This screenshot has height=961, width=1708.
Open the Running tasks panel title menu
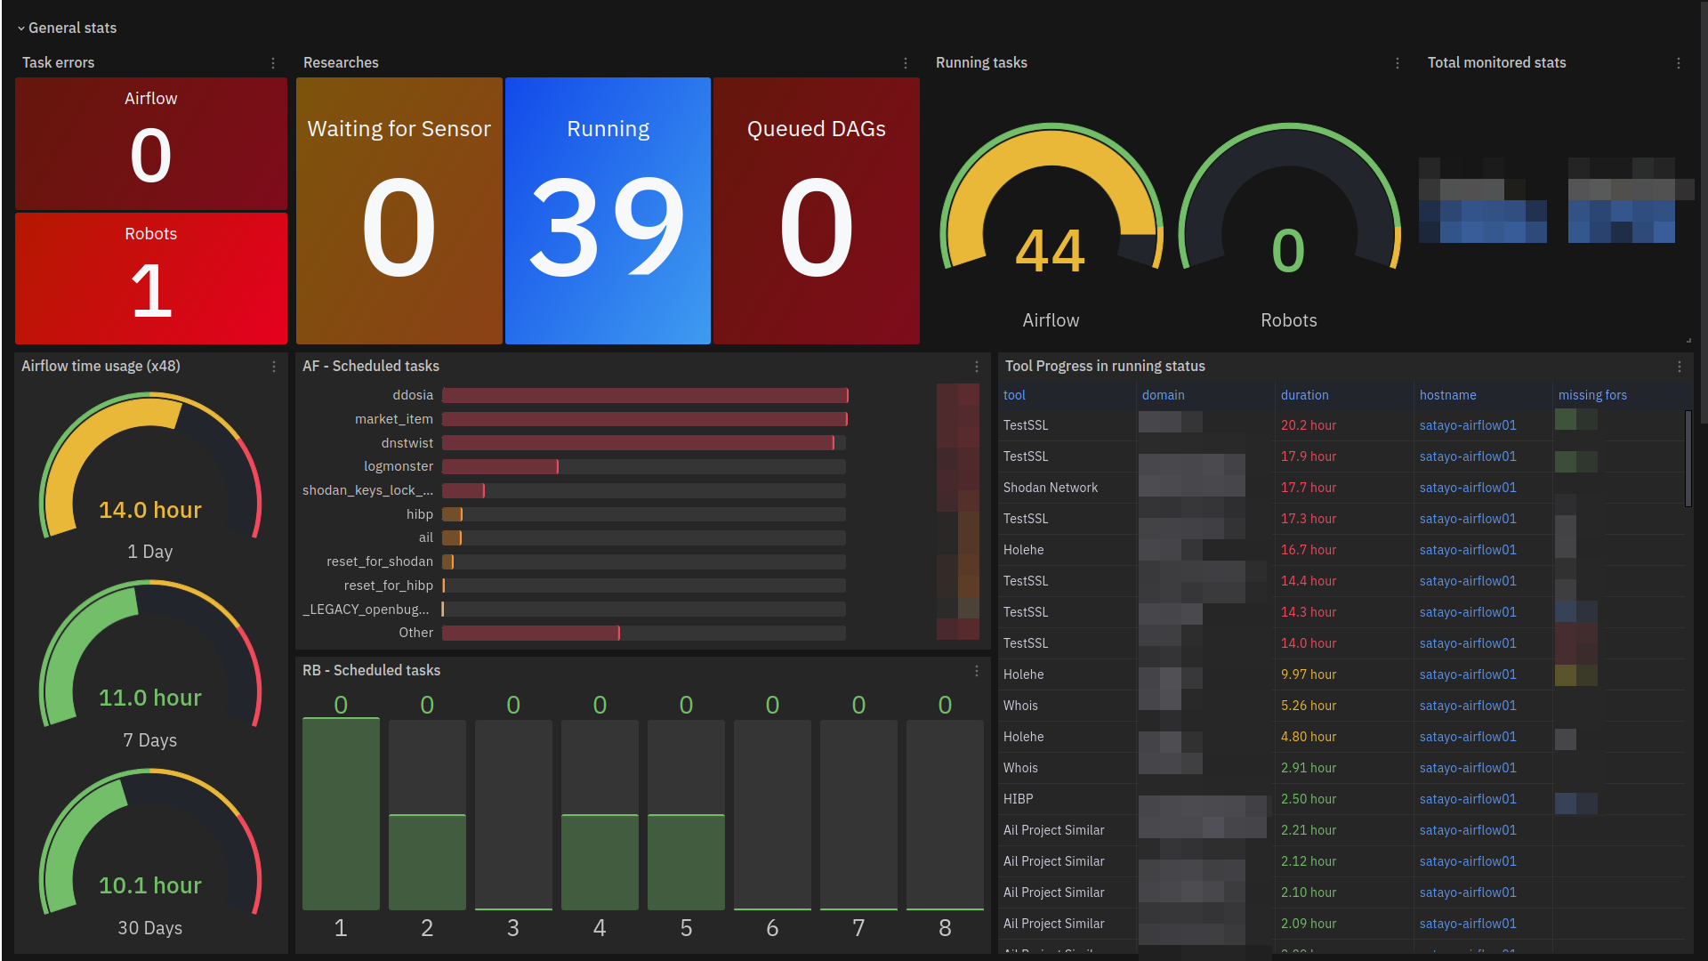(x=981, y=63)
